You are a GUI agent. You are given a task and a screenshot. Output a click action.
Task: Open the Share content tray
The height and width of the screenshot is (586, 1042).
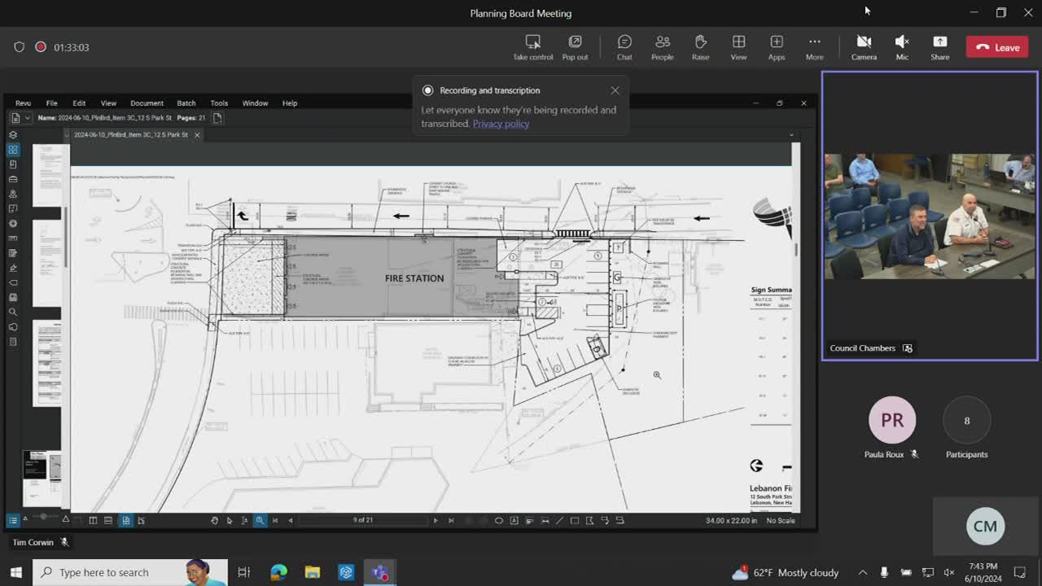click(x=939, y=47)
